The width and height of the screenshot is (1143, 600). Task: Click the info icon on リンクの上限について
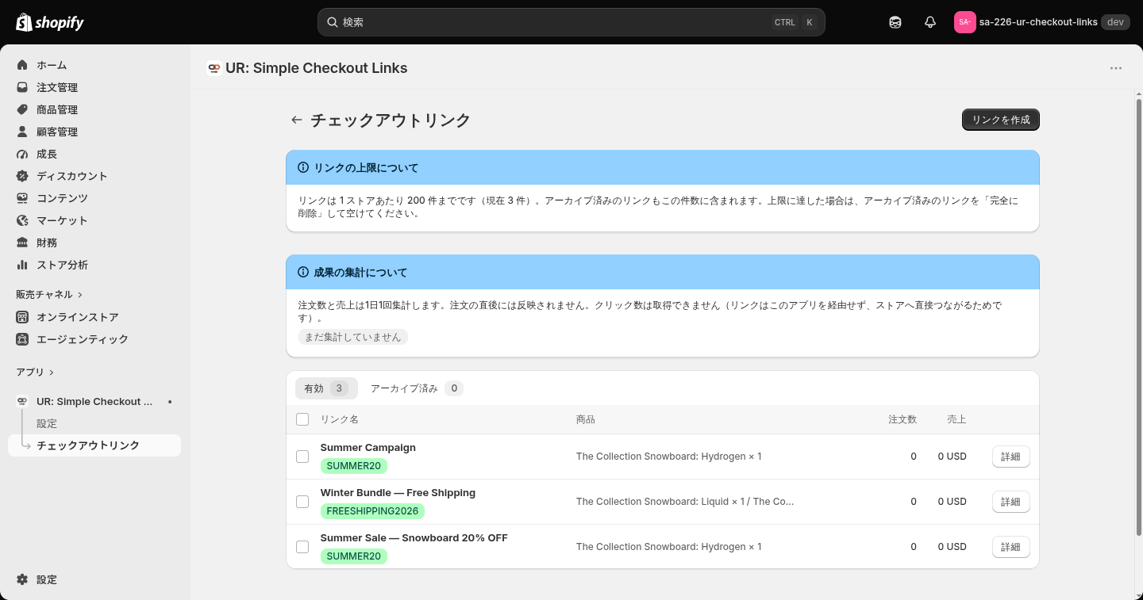(x=303, y=168)
